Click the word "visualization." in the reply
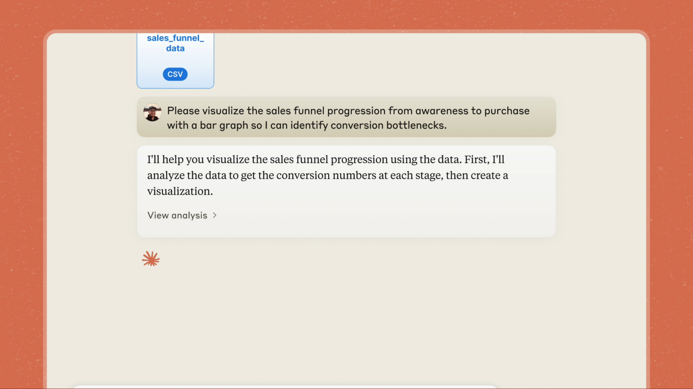The height and width of the screenshot is (389, 693). 180,191
